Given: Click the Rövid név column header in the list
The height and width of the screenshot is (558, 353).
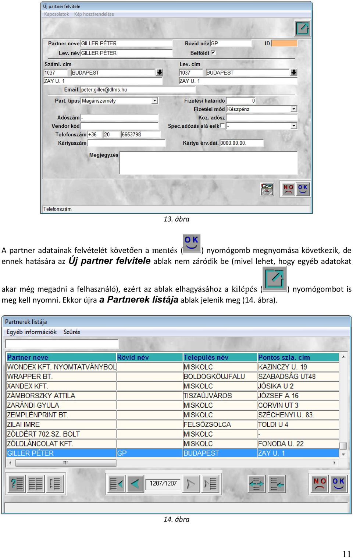Looking at the screenshot, I should click(150, 357).
